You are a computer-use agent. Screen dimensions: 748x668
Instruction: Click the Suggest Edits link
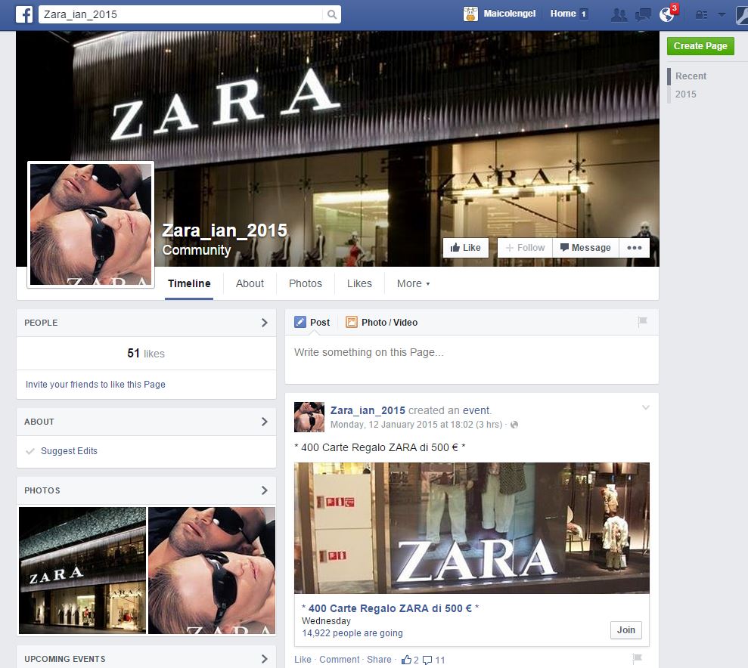(69, 450)
